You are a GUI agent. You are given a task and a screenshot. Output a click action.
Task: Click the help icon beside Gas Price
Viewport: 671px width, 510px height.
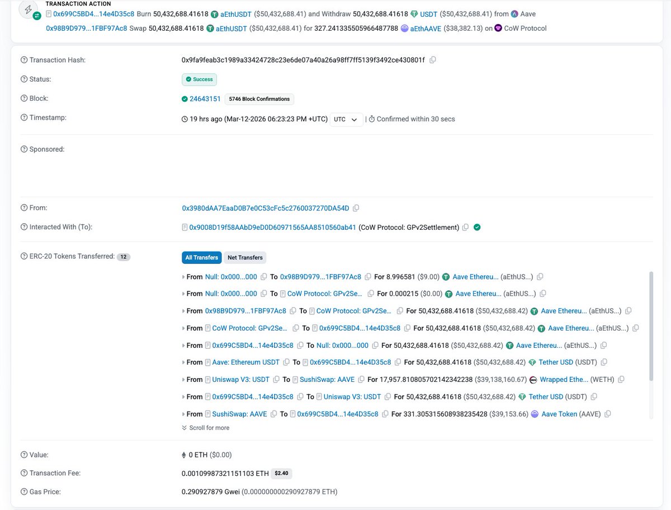(24, 492)
